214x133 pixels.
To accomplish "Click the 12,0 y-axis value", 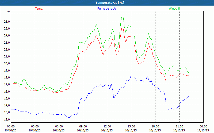I will [x=6, y=119].
